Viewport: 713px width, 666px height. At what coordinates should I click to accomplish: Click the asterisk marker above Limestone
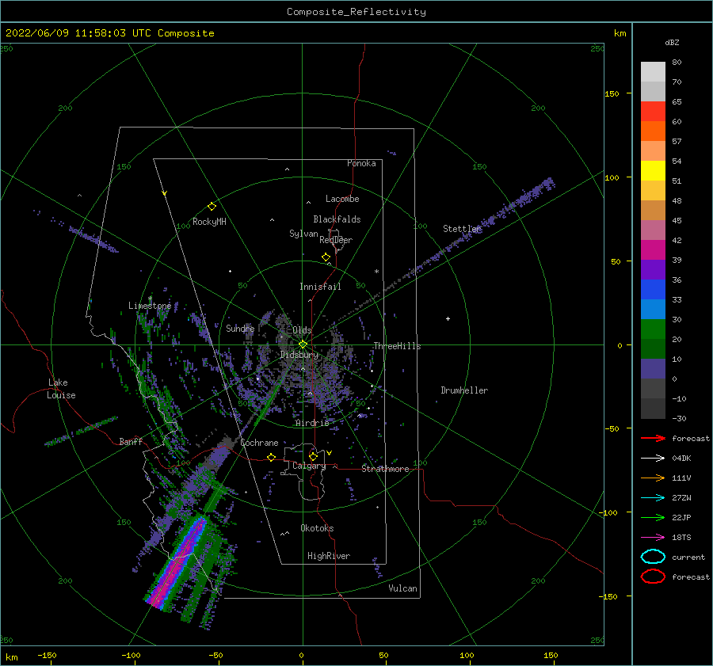pos(150,299)
